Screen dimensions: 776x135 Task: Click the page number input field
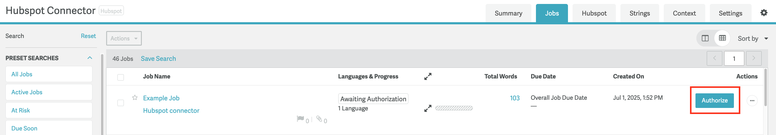pos(734,58)
